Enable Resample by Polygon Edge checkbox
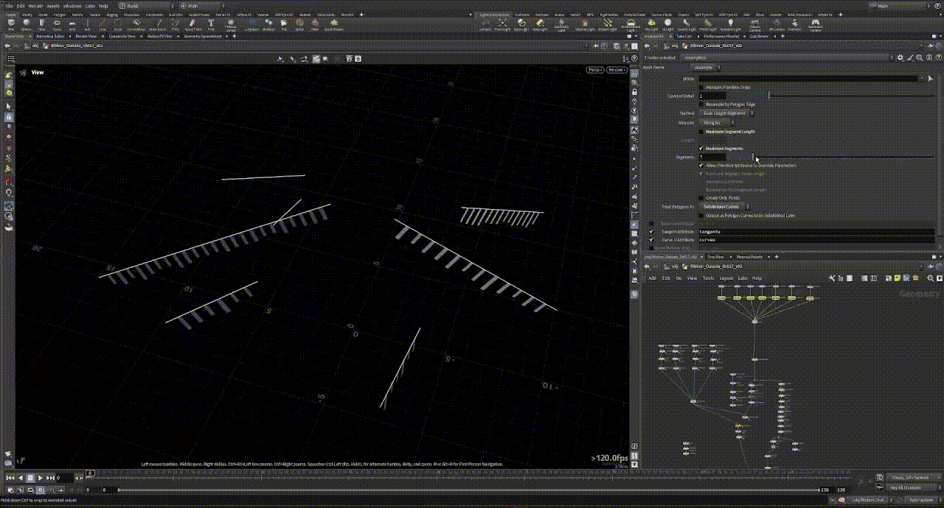944x508 pixels. point(701,105)
